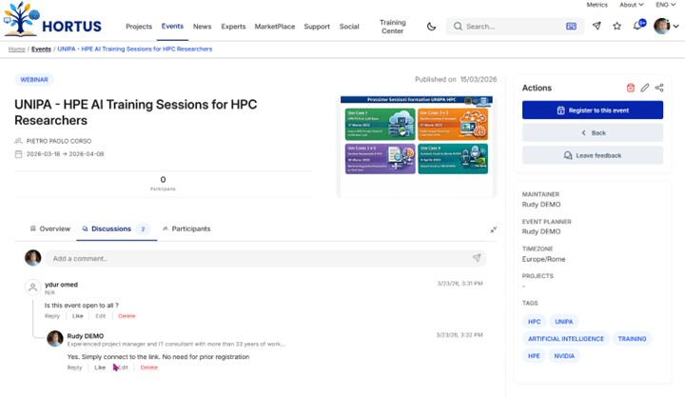Click Leave feedback button
Screen dimensions: 685x397
click(593, 155)
